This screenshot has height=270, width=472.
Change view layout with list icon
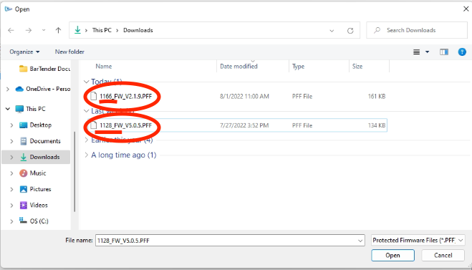point(417,52)
